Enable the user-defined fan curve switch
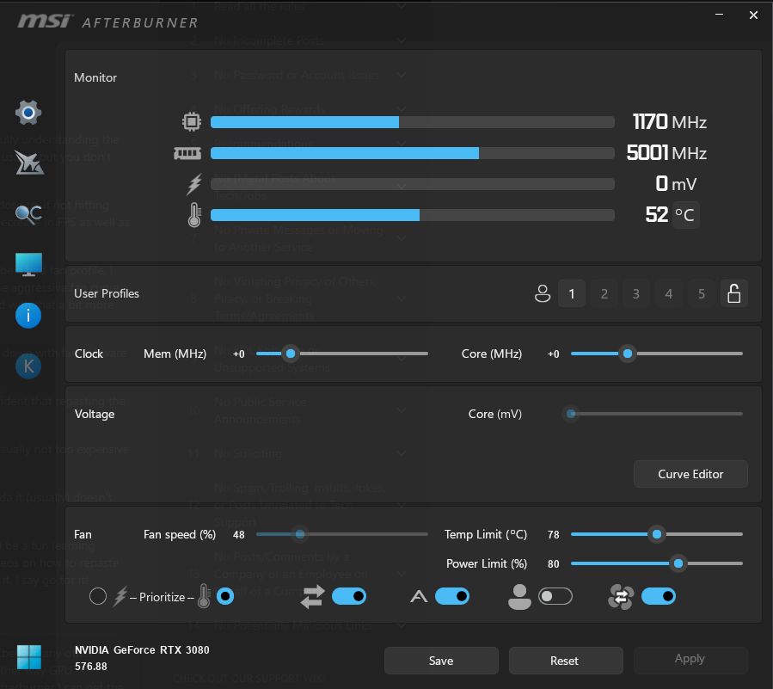773x689 pixels. [x=555, y=596]
